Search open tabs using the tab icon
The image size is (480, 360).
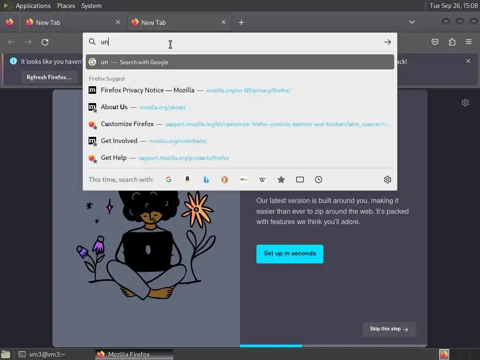click(x=300, y=180)
